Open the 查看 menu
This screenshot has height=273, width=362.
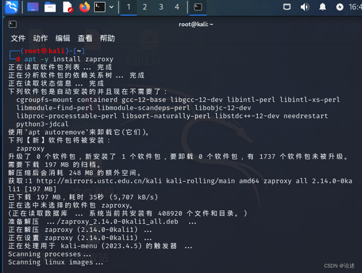click(x=85, y=38)
